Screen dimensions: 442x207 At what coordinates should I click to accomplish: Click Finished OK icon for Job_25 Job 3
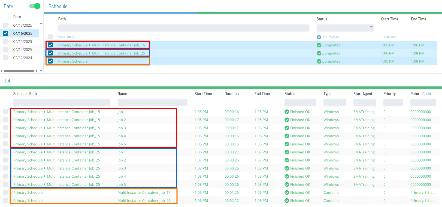[x=287, y=168]
